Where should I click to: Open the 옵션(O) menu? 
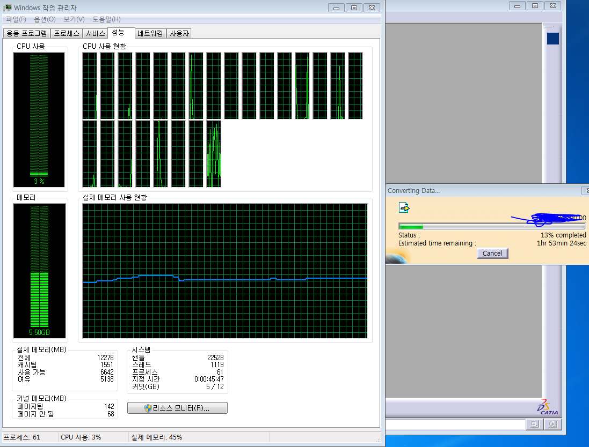pos(45,19)
